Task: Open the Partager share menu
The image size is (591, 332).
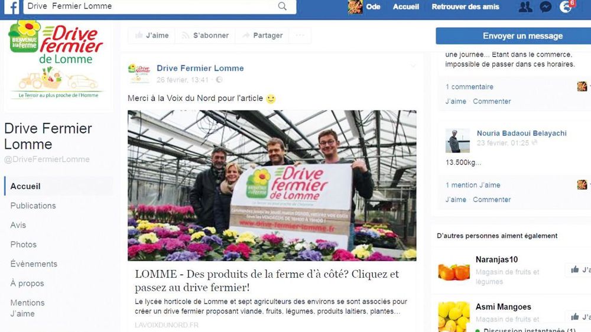Action: (x=262, y=35)
